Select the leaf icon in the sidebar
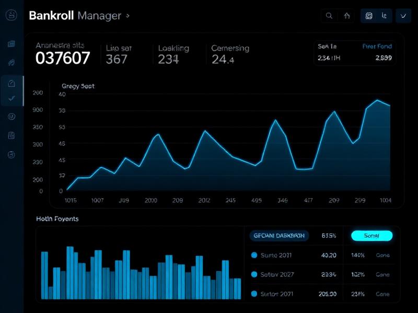This screenshot has height=313, width=418. [11, 63]
